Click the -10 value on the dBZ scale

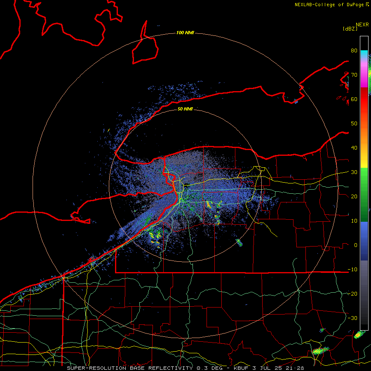tap(352, 270)
